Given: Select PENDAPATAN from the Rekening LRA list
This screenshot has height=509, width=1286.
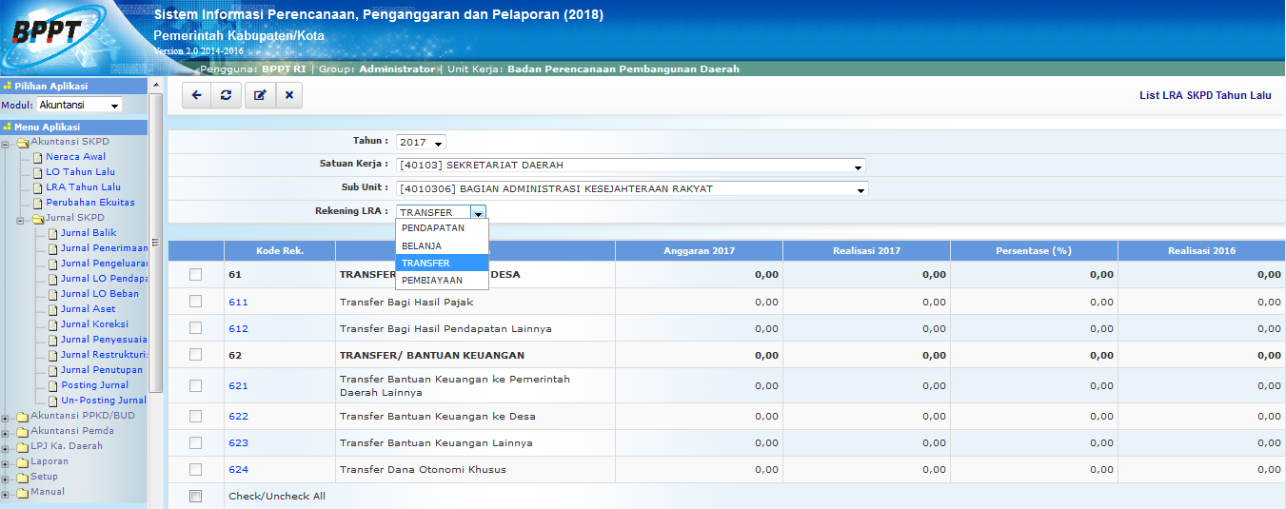Looking at the screenshot, I should point(433,228).
